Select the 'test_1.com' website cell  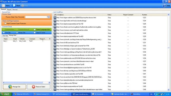coord(22,41)
